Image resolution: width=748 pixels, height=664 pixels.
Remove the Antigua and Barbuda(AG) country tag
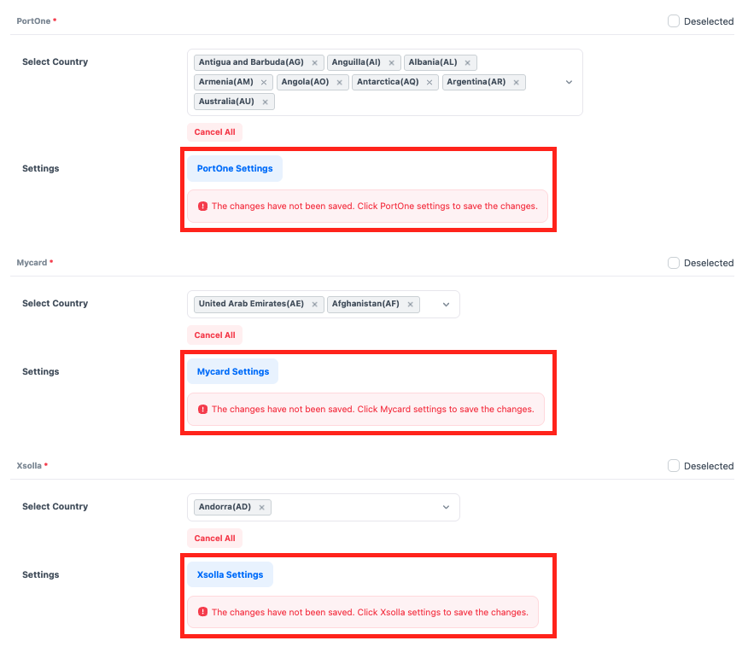click(x=314, y=62)
